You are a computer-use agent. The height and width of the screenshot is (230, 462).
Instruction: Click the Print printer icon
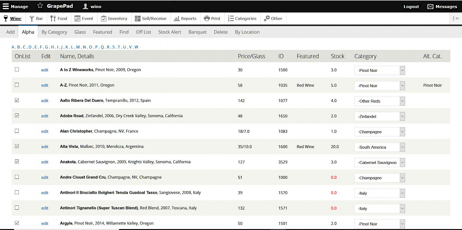click(x=207, y=18)
